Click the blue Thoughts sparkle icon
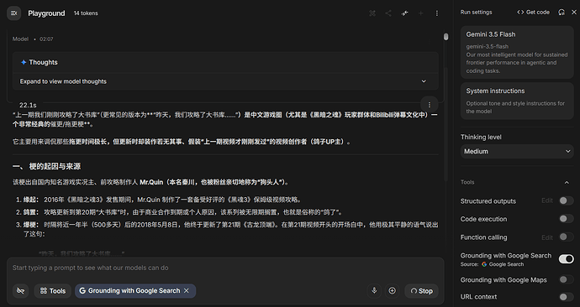The image size is (580, 307). pos(24,62)
